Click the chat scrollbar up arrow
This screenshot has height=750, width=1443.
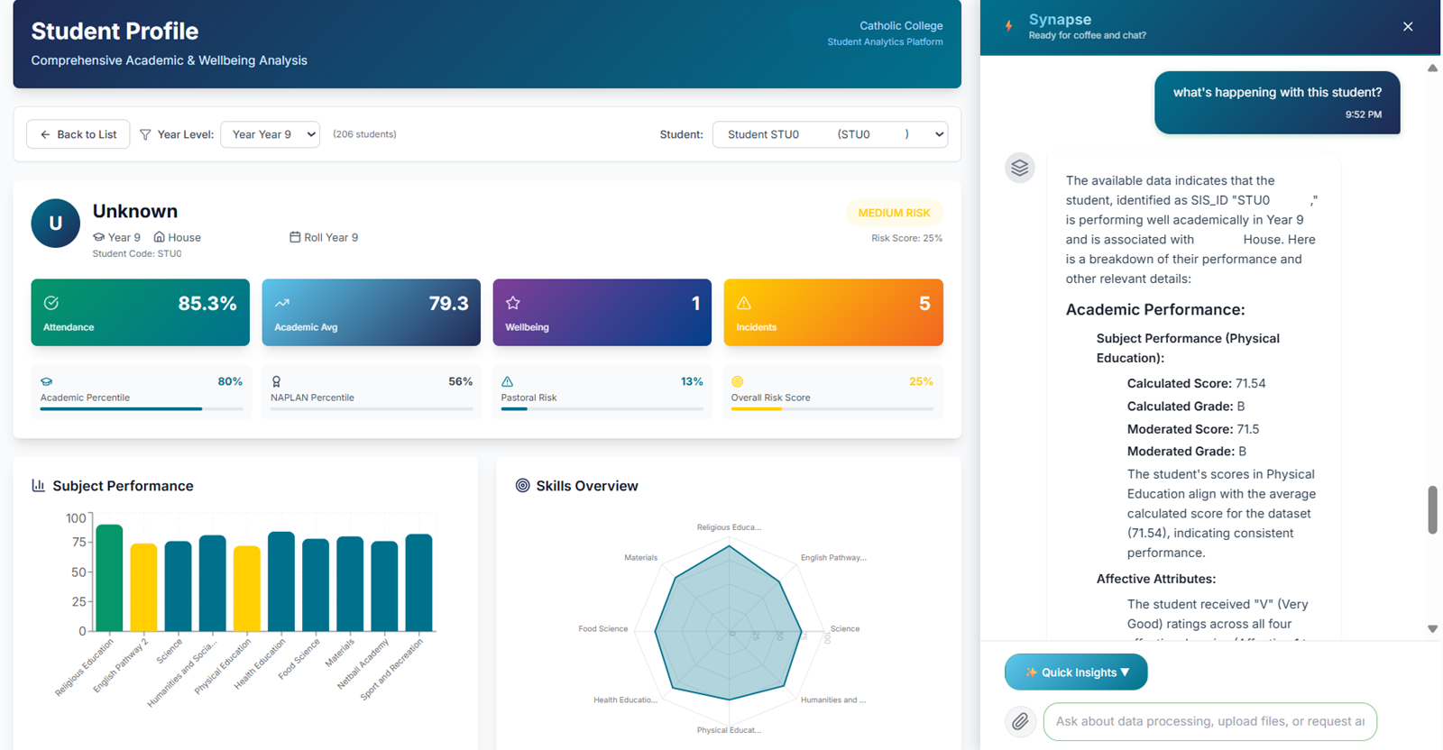point(1432,69)
